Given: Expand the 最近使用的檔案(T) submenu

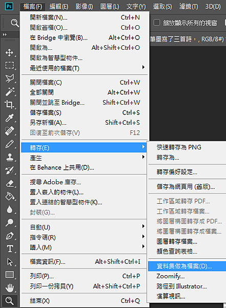Looking at the screenshot, I should (x=84, y=68).
